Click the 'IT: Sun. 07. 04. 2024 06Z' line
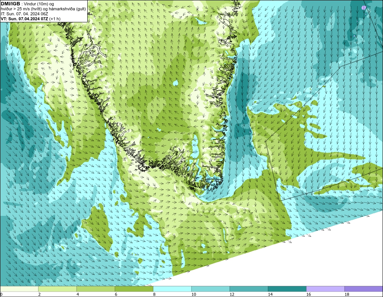 click(x=25, y=14)
